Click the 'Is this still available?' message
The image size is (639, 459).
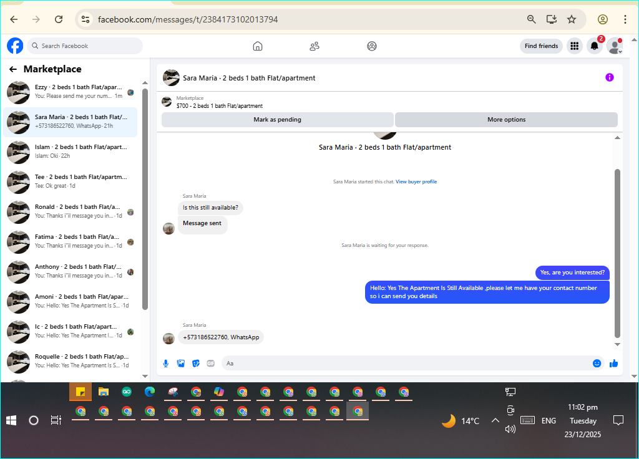click(x=210, y=208)
